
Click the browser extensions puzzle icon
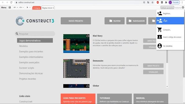166,2
